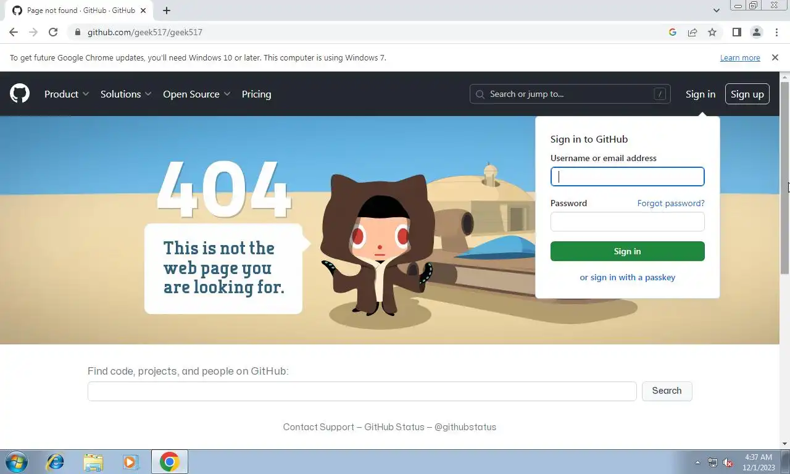Click the address bar URL
790x474 pixels.
coord(145,32)
